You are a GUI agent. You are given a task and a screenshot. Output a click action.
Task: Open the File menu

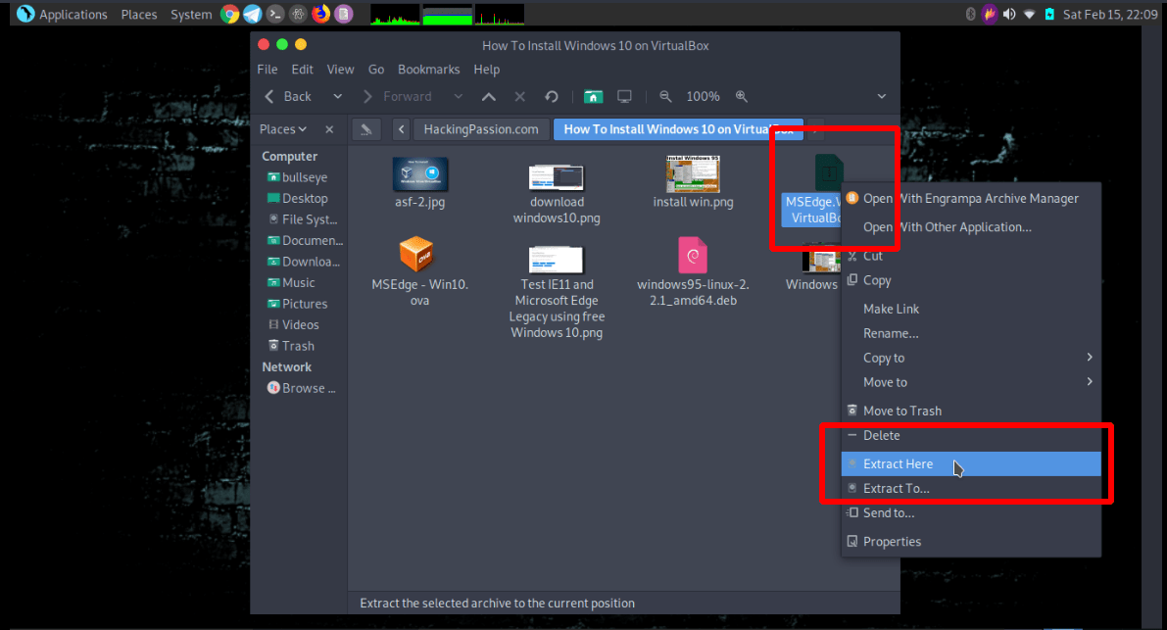coord(267,70)
